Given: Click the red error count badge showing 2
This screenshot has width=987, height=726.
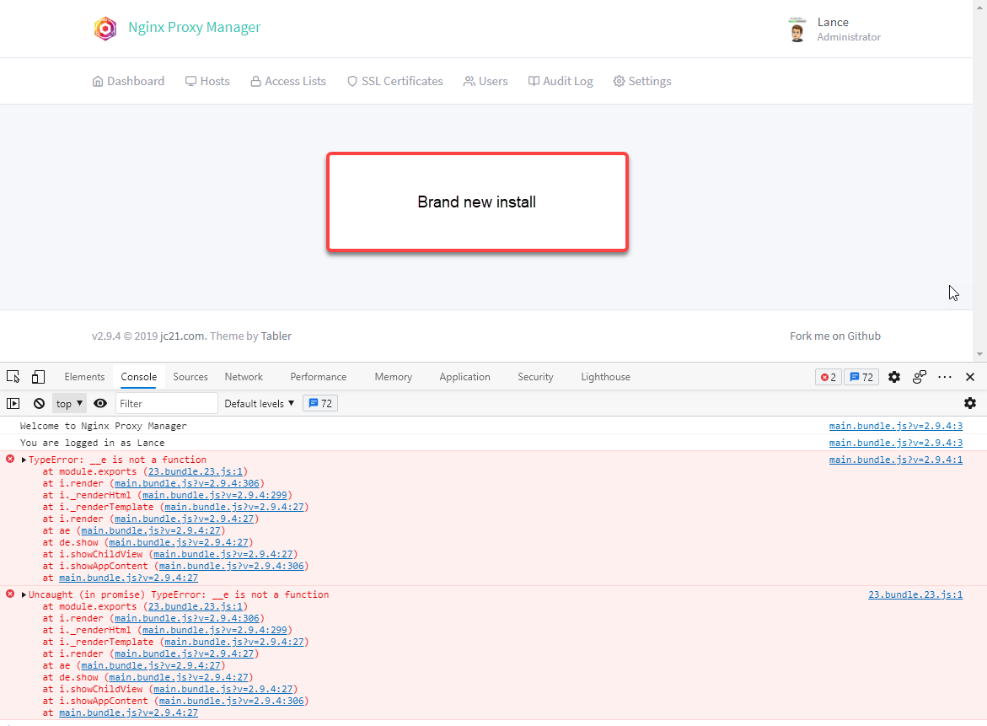Looking at the screenshot, I should tap(828, 377).
